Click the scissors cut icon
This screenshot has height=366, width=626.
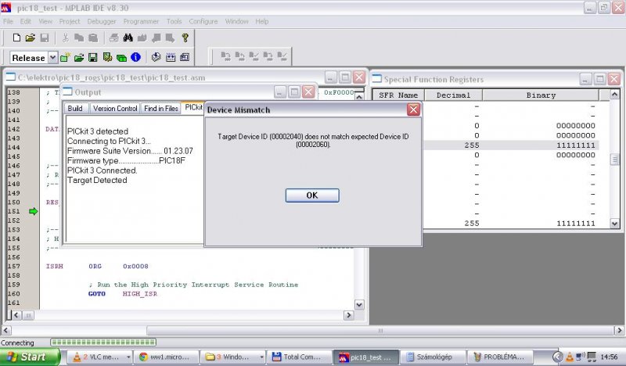pyautogui.click(x=66, y=38)
